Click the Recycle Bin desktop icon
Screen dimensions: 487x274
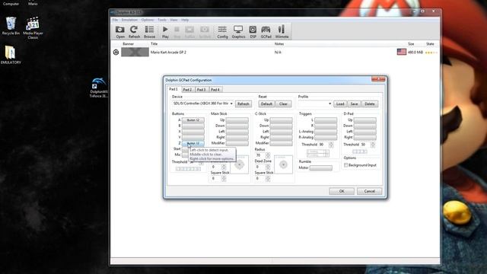[11, 26]
